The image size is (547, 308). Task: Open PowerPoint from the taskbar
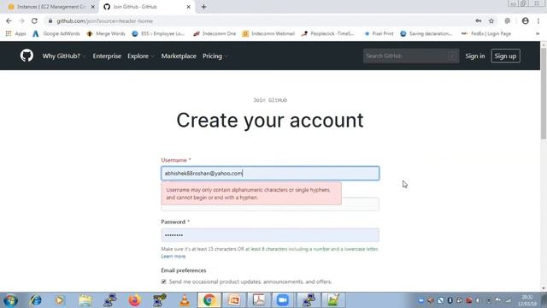coord(234,300)
